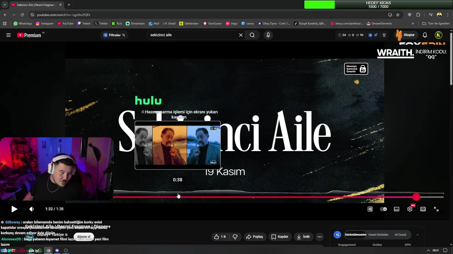Open the Tüm Yer İşaretleri folder
453x254 pixels.
click(x=436, y=24)
